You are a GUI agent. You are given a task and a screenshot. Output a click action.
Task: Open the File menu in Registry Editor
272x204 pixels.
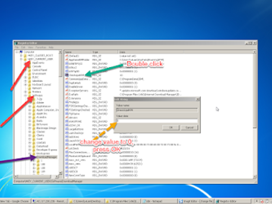17,47
